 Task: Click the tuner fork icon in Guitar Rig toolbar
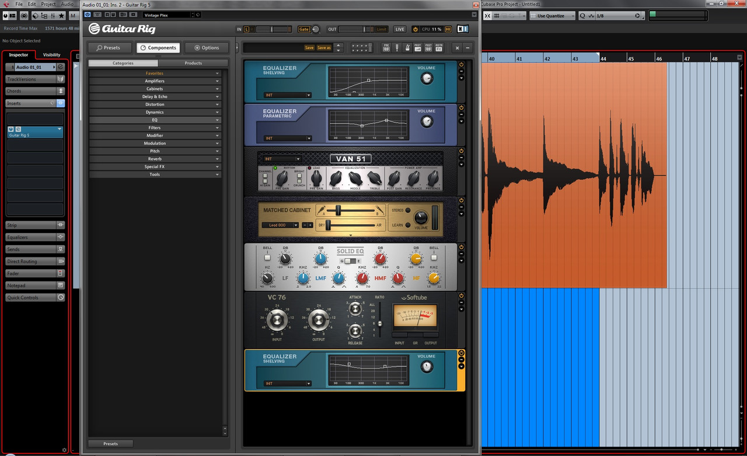[x=396, y=48]
